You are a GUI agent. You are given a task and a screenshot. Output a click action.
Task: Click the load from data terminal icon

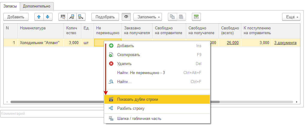tap(72, 17)
